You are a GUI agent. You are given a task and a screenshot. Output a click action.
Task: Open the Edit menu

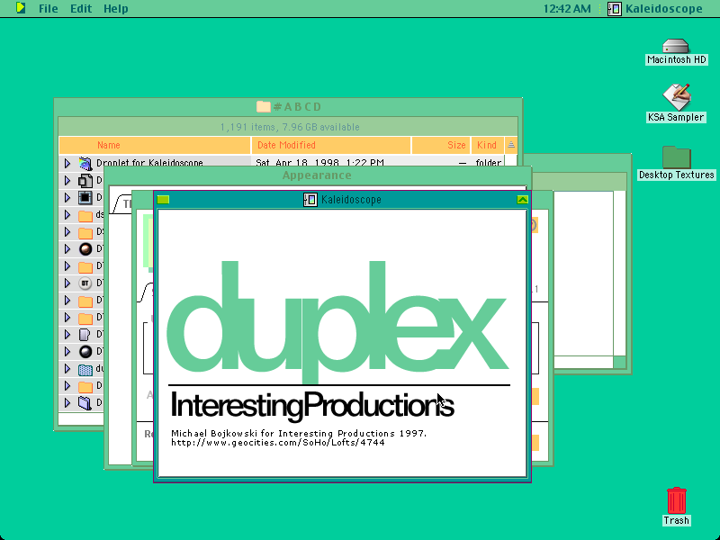point(81,8)
